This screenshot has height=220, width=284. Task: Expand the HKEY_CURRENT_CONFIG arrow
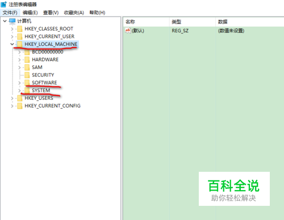click(x=12, y=106)
